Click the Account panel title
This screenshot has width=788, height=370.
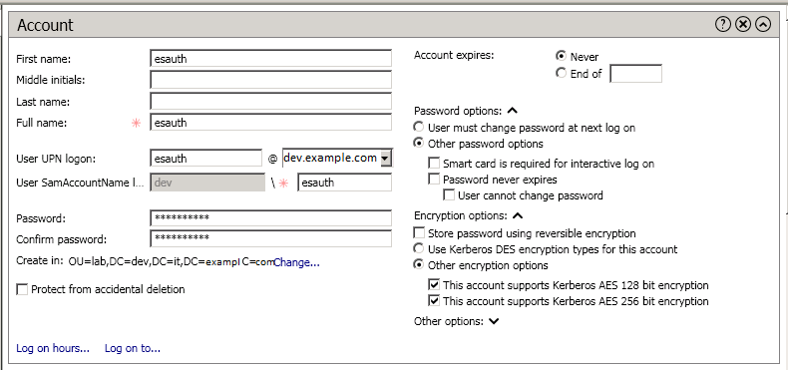(x=45, y=25)
